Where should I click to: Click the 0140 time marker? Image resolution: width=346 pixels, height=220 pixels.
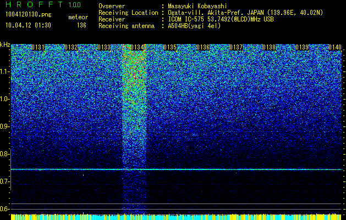pyautogui.click(x=335, y=47)
